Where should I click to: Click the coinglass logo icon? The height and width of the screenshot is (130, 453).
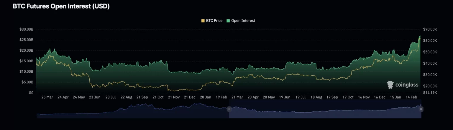coord(390,85)
